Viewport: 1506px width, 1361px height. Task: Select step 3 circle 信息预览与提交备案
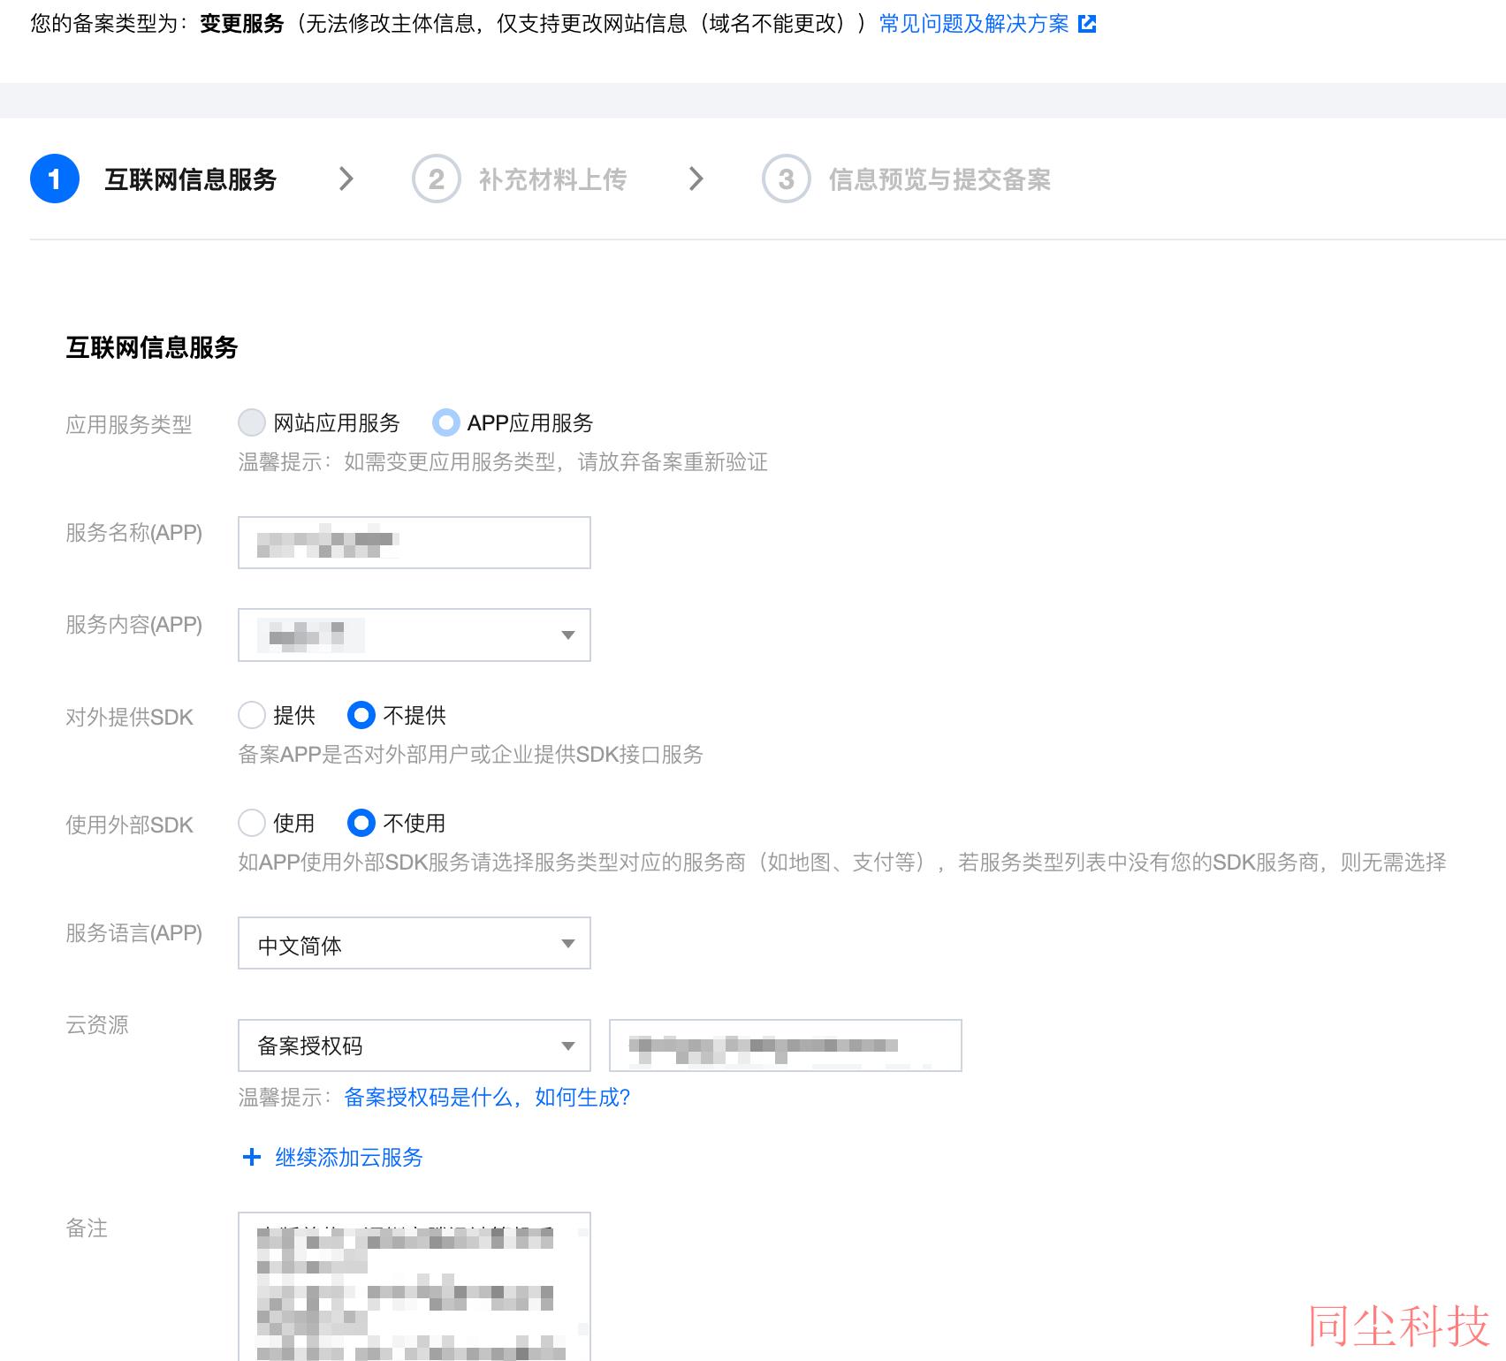(x=787, y=179)
